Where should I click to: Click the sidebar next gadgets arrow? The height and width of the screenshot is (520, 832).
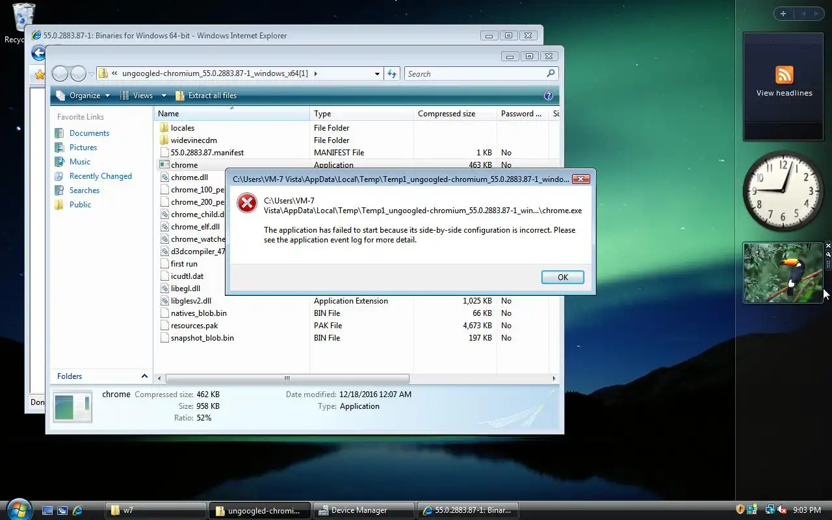tap(816, 14)
